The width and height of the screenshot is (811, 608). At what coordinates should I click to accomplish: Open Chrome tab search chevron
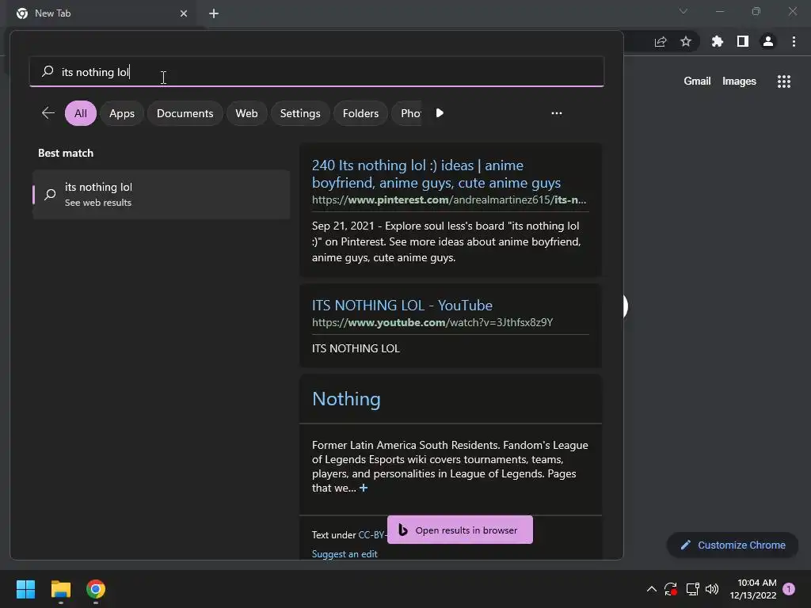coord(683,11)
